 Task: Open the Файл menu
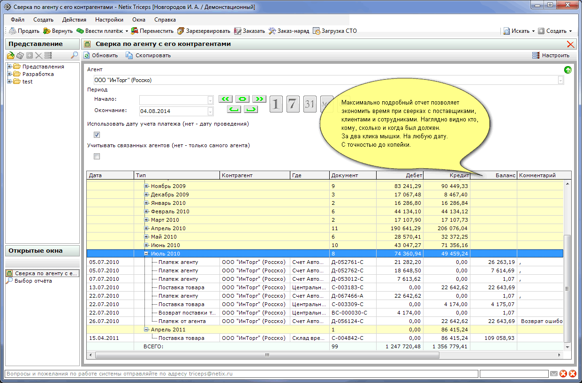click(18, 20)
